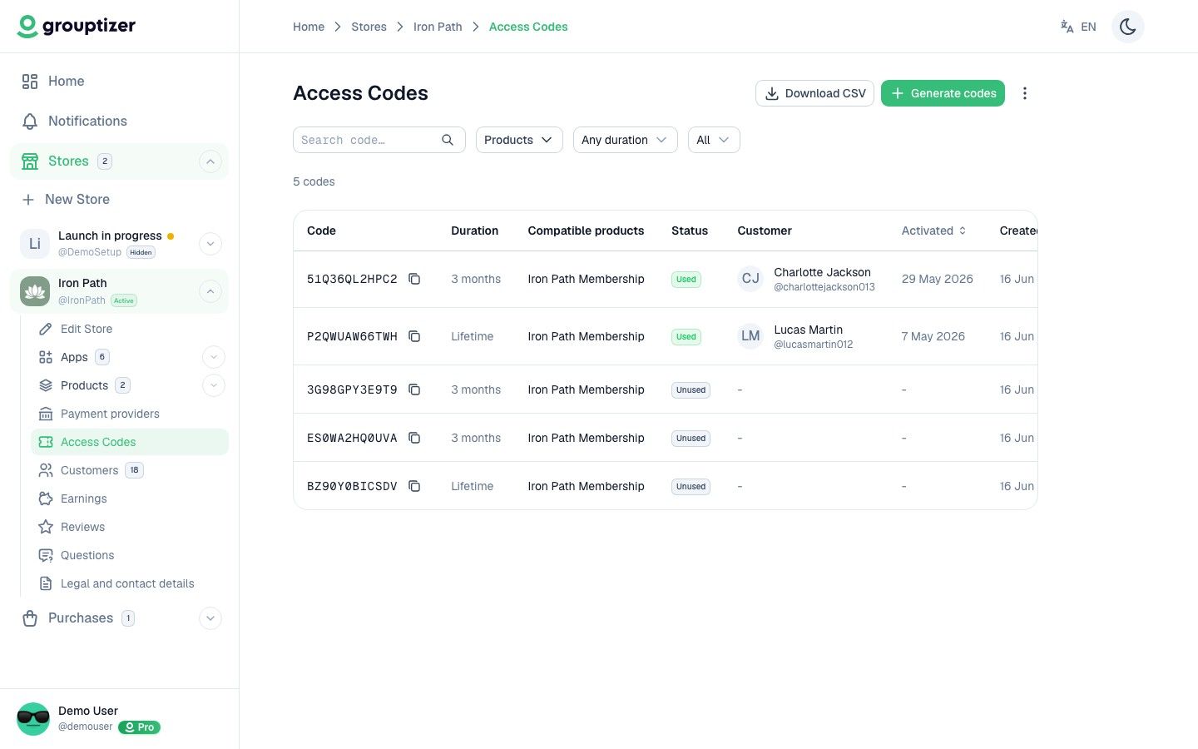Open Legal and contact details
This screenshot has height=749, width=1198.
pyautogui.click(x=130, y=583)
